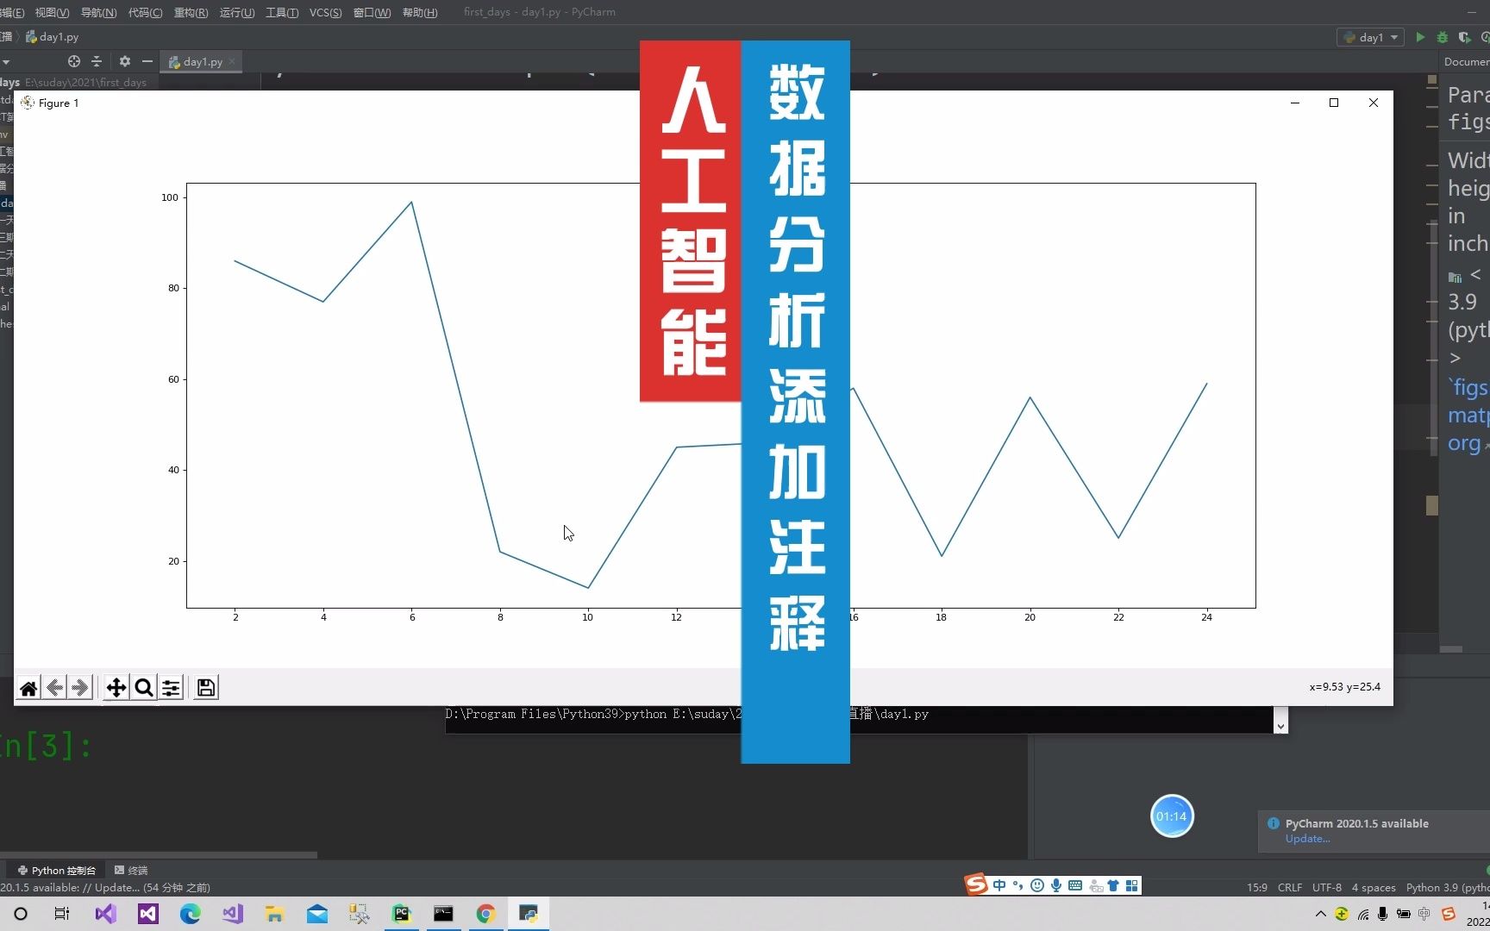Open Windows Start search circle

21,914
